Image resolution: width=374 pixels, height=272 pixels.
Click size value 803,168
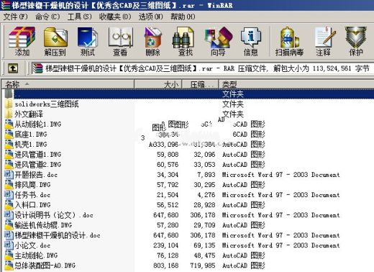coord(166,266)
